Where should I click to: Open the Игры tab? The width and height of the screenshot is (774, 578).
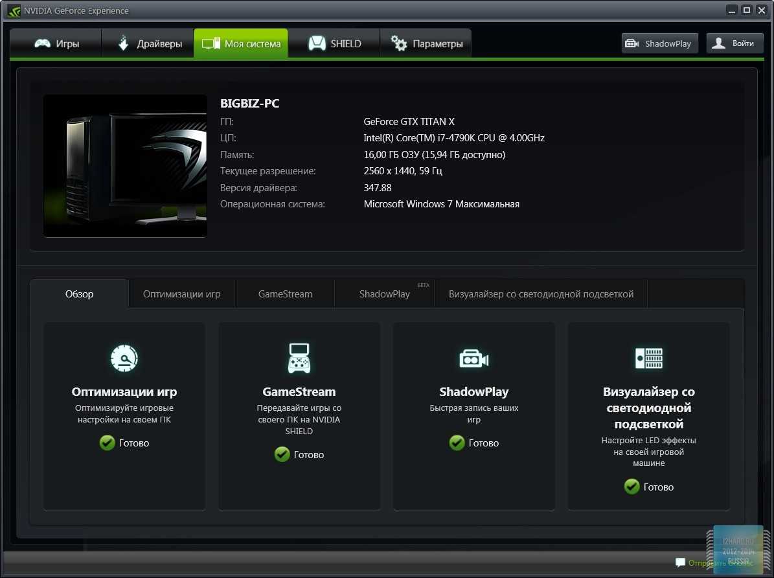56,44
